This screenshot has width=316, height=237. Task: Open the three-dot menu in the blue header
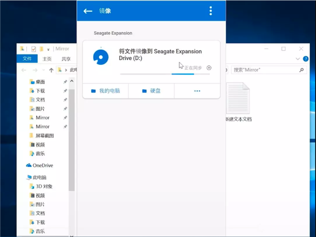click(211, 11)
